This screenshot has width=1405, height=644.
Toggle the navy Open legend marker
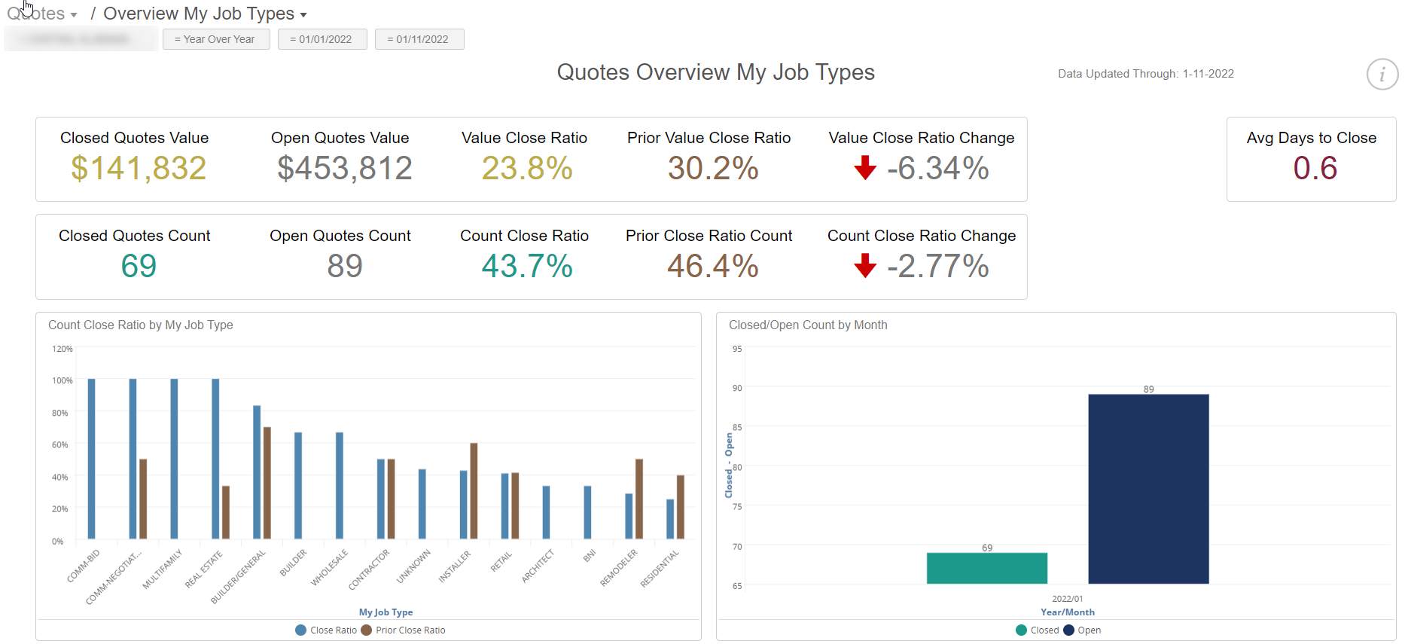(1068, 630)
